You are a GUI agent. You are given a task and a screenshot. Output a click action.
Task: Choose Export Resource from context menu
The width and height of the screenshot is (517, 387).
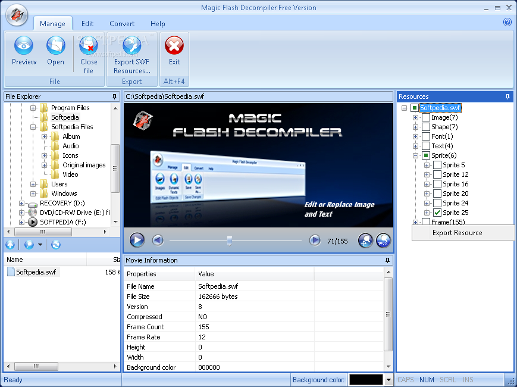pos(463,233)
